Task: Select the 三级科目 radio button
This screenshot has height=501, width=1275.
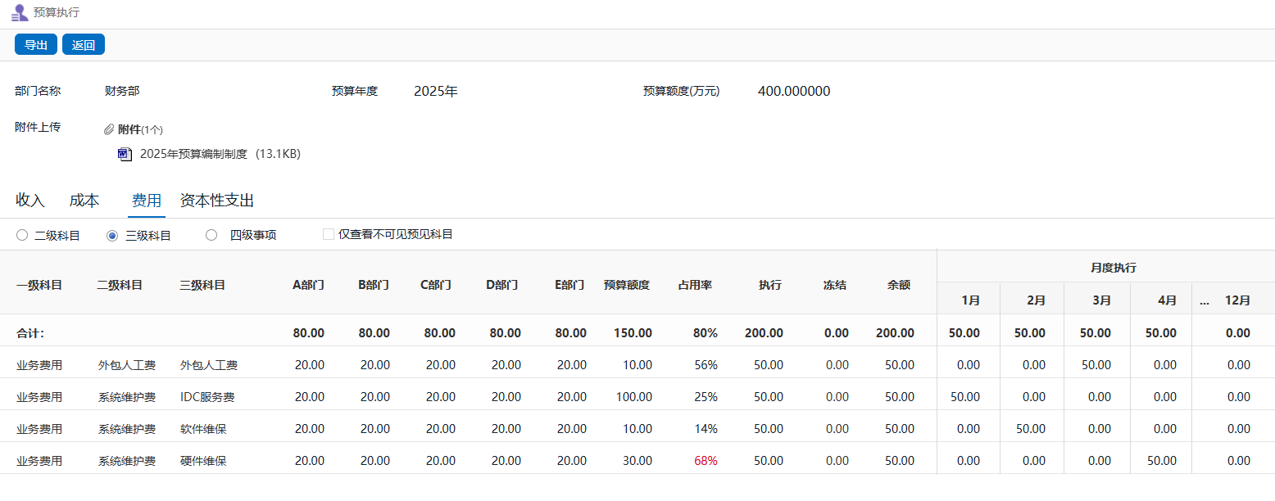Action: (x=113, y=235)
